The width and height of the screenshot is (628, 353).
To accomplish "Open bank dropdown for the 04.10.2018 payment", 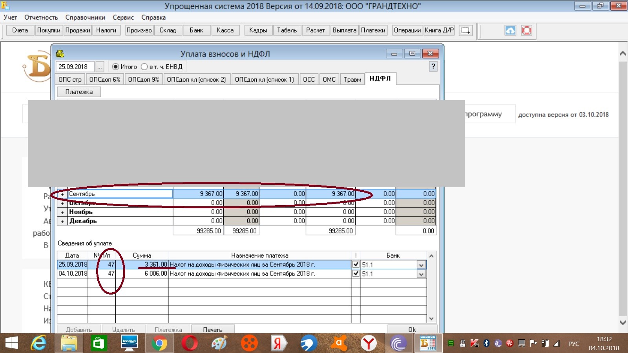I will [421, 274].
